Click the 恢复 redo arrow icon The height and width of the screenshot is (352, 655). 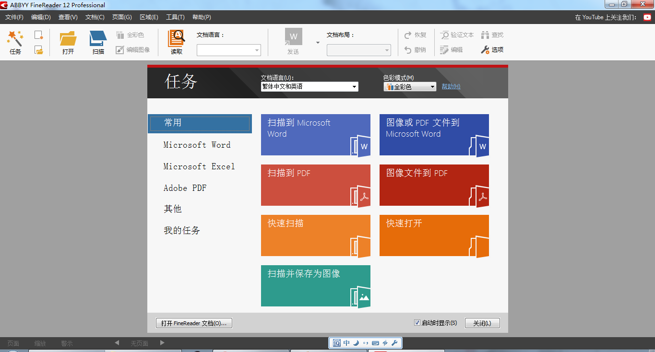point(408,35)
